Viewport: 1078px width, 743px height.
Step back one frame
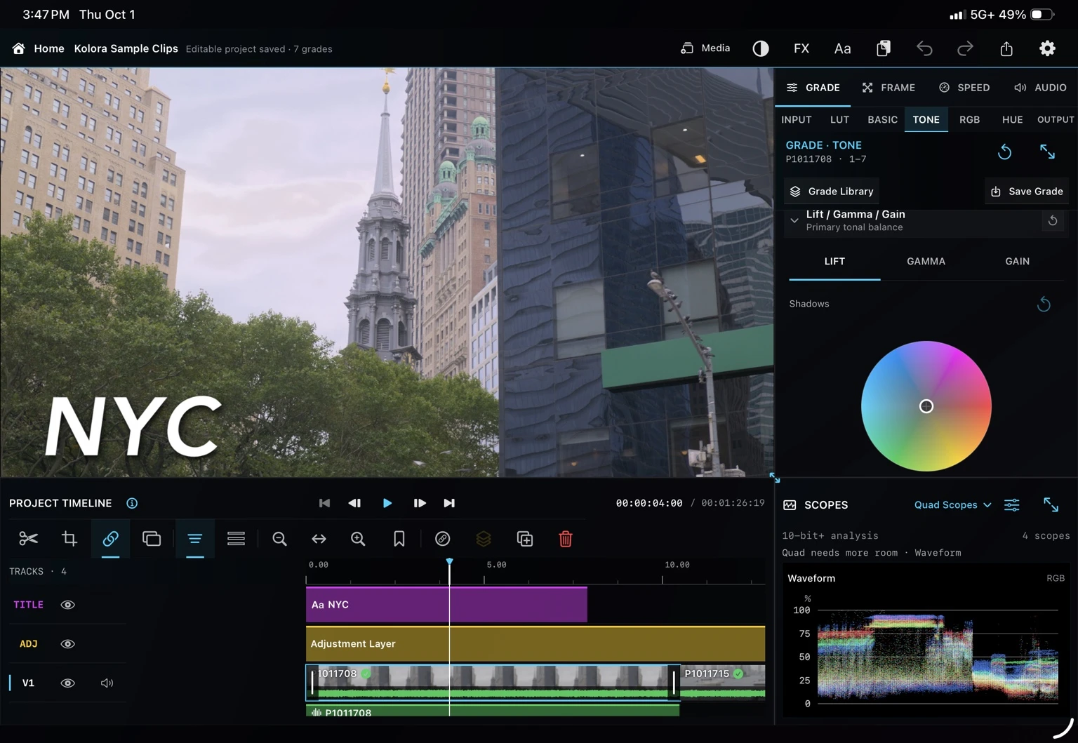[x=354, y=503]
